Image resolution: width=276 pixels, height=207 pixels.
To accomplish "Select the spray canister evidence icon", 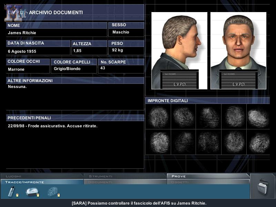I will point(12,191).
